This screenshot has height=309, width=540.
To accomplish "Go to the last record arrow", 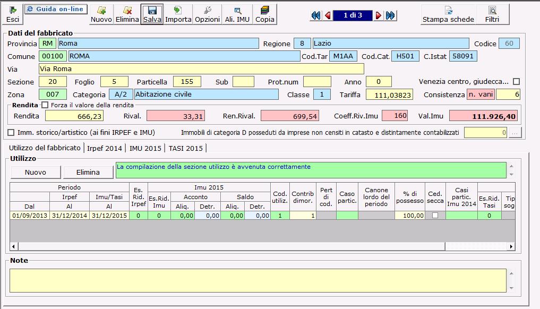I will [x=391, y=15].
